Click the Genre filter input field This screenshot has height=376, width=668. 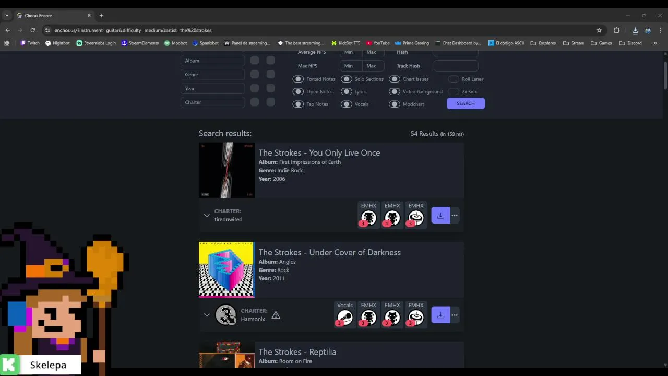pyautogui.click(x=212, y=75)
